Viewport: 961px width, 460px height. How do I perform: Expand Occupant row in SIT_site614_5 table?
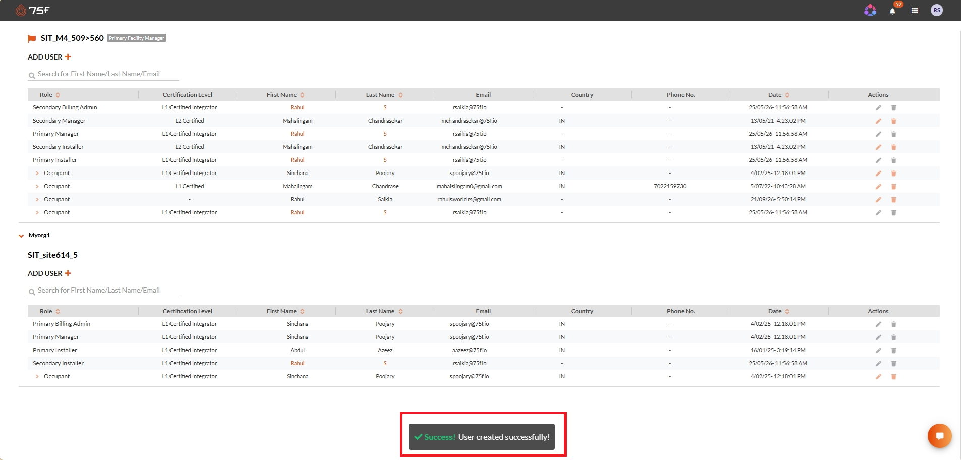(37, 376)
